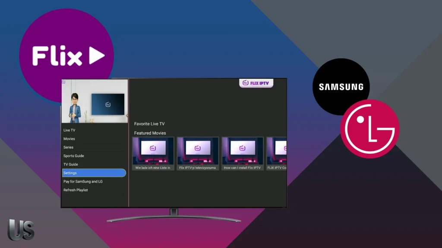Open the highlighted Settings item

(x=94, y=173)
